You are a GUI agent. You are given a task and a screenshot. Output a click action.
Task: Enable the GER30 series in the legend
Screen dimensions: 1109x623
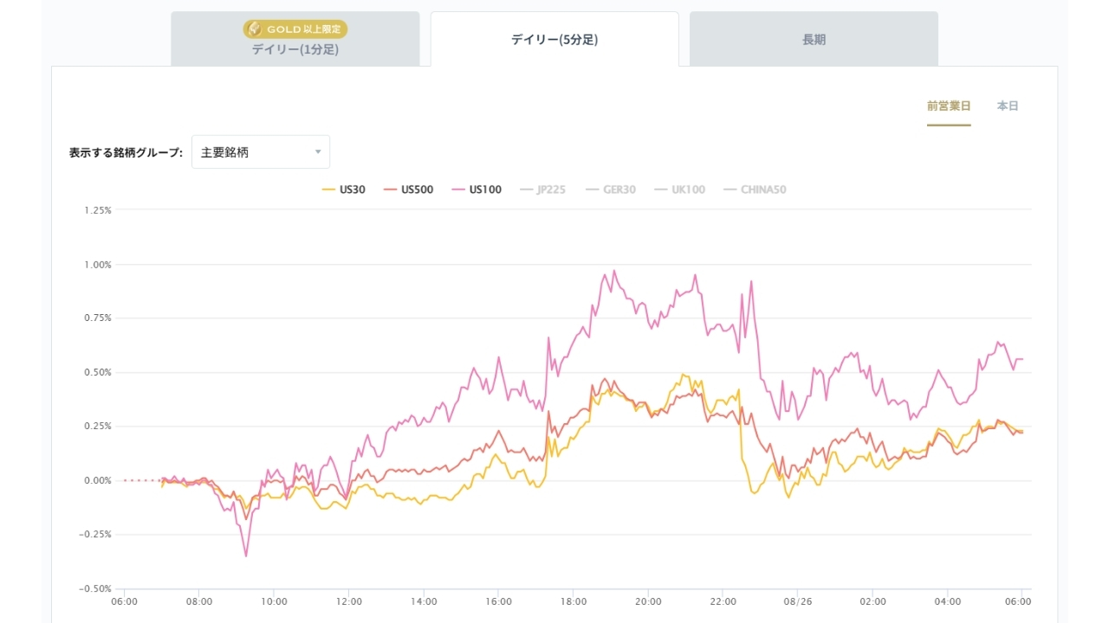point(610,189)
